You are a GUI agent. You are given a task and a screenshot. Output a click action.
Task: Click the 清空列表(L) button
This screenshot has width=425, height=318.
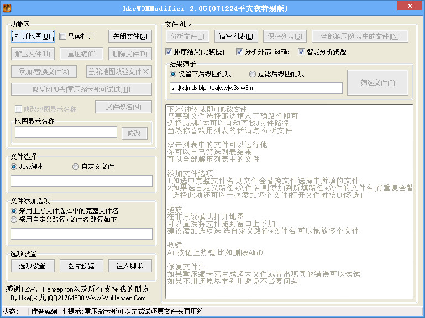point(236,36)
